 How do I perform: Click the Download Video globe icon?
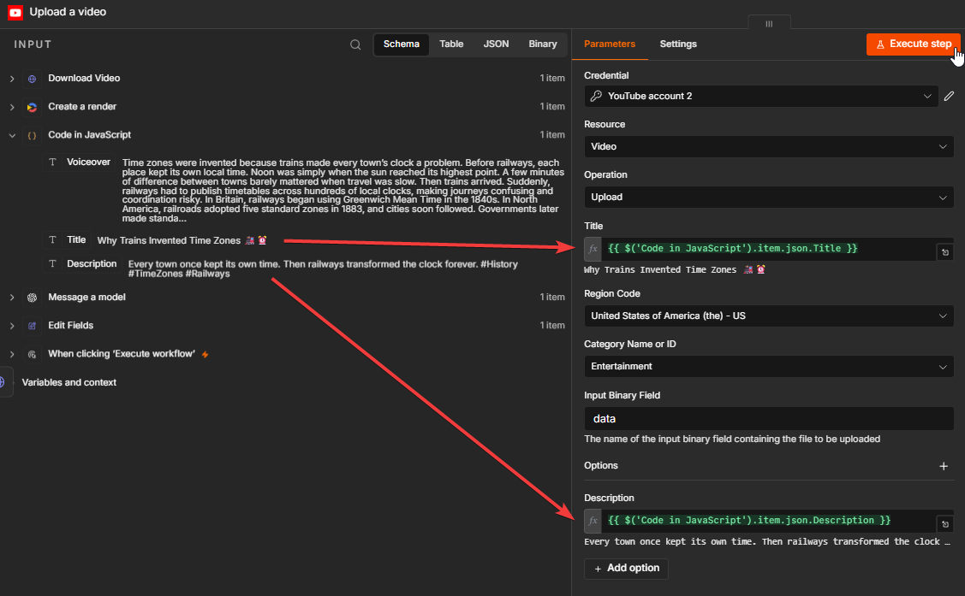coord(32,79)
